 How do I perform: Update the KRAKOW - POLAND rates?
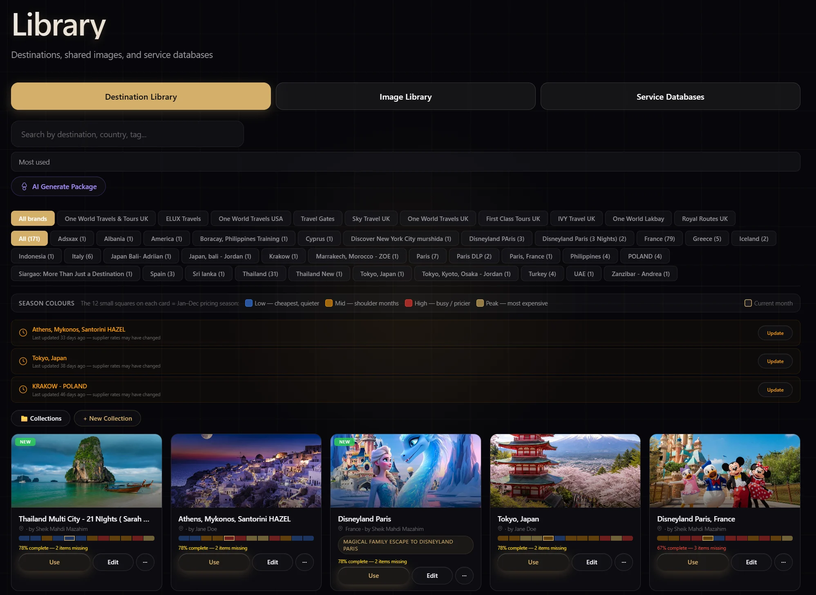click(x=775, y=390)
